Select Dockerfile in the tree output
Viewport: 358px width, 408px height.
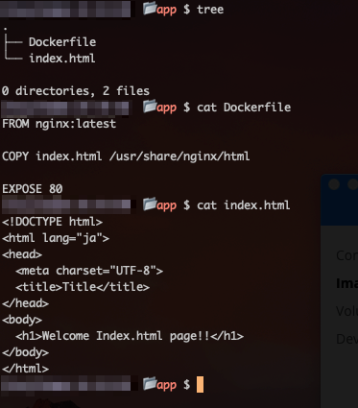62,42
